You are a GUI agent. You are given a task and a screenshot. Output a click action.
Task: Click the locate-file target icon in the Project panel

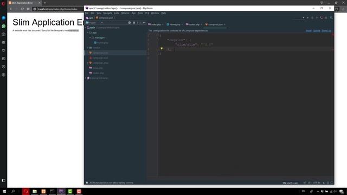coord(130,23)
